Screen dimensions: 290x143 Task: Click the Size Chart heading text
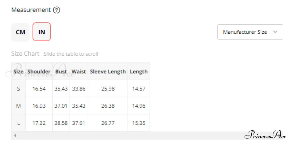point(25,54)
